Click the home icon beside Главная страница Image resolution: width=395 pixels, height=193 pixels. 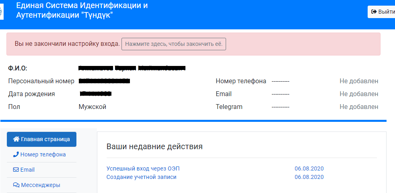click(x=16, y=139)
